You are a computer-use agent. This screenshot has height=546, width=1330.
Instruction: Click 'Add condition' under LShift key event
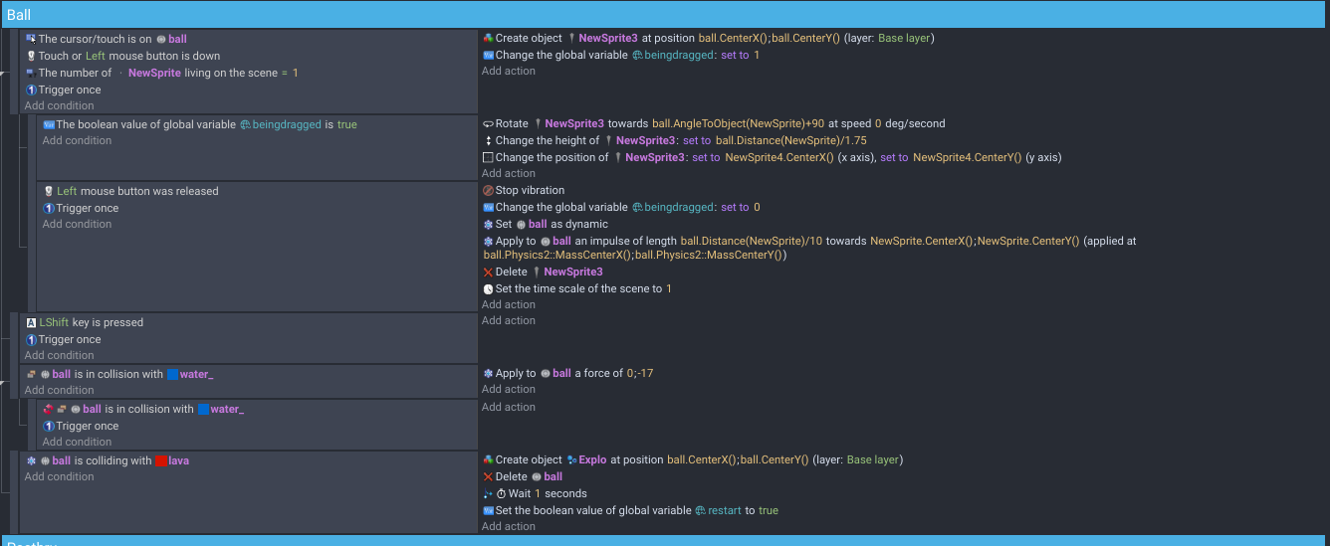click(x=59, y=355)
